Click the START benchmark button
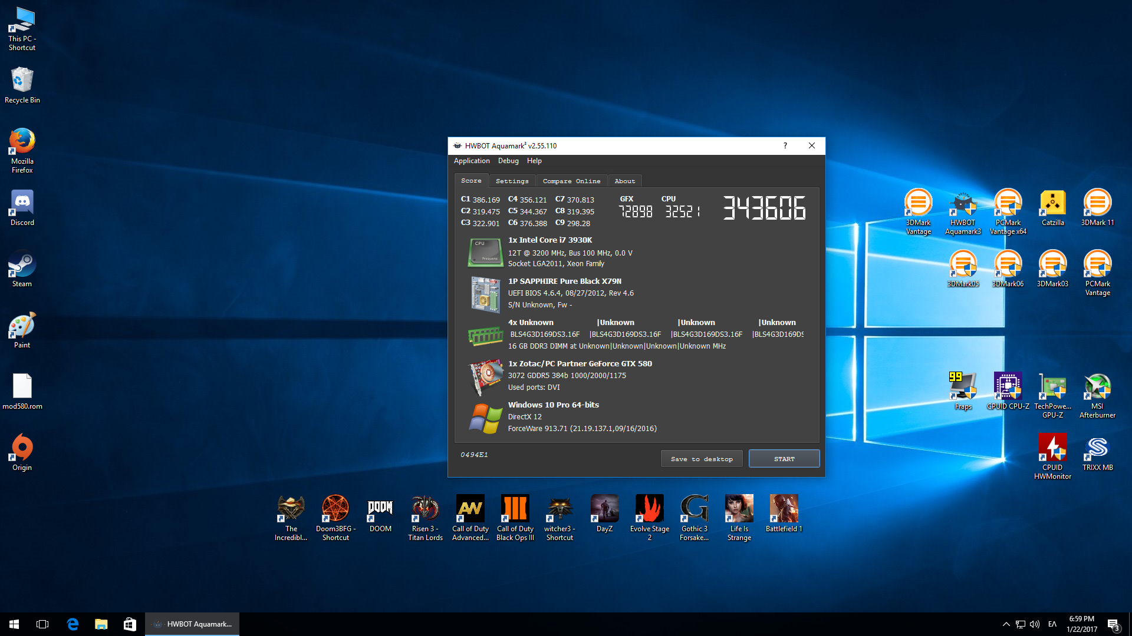Viewport: 1132px width, 636px height. coord(784,459)
